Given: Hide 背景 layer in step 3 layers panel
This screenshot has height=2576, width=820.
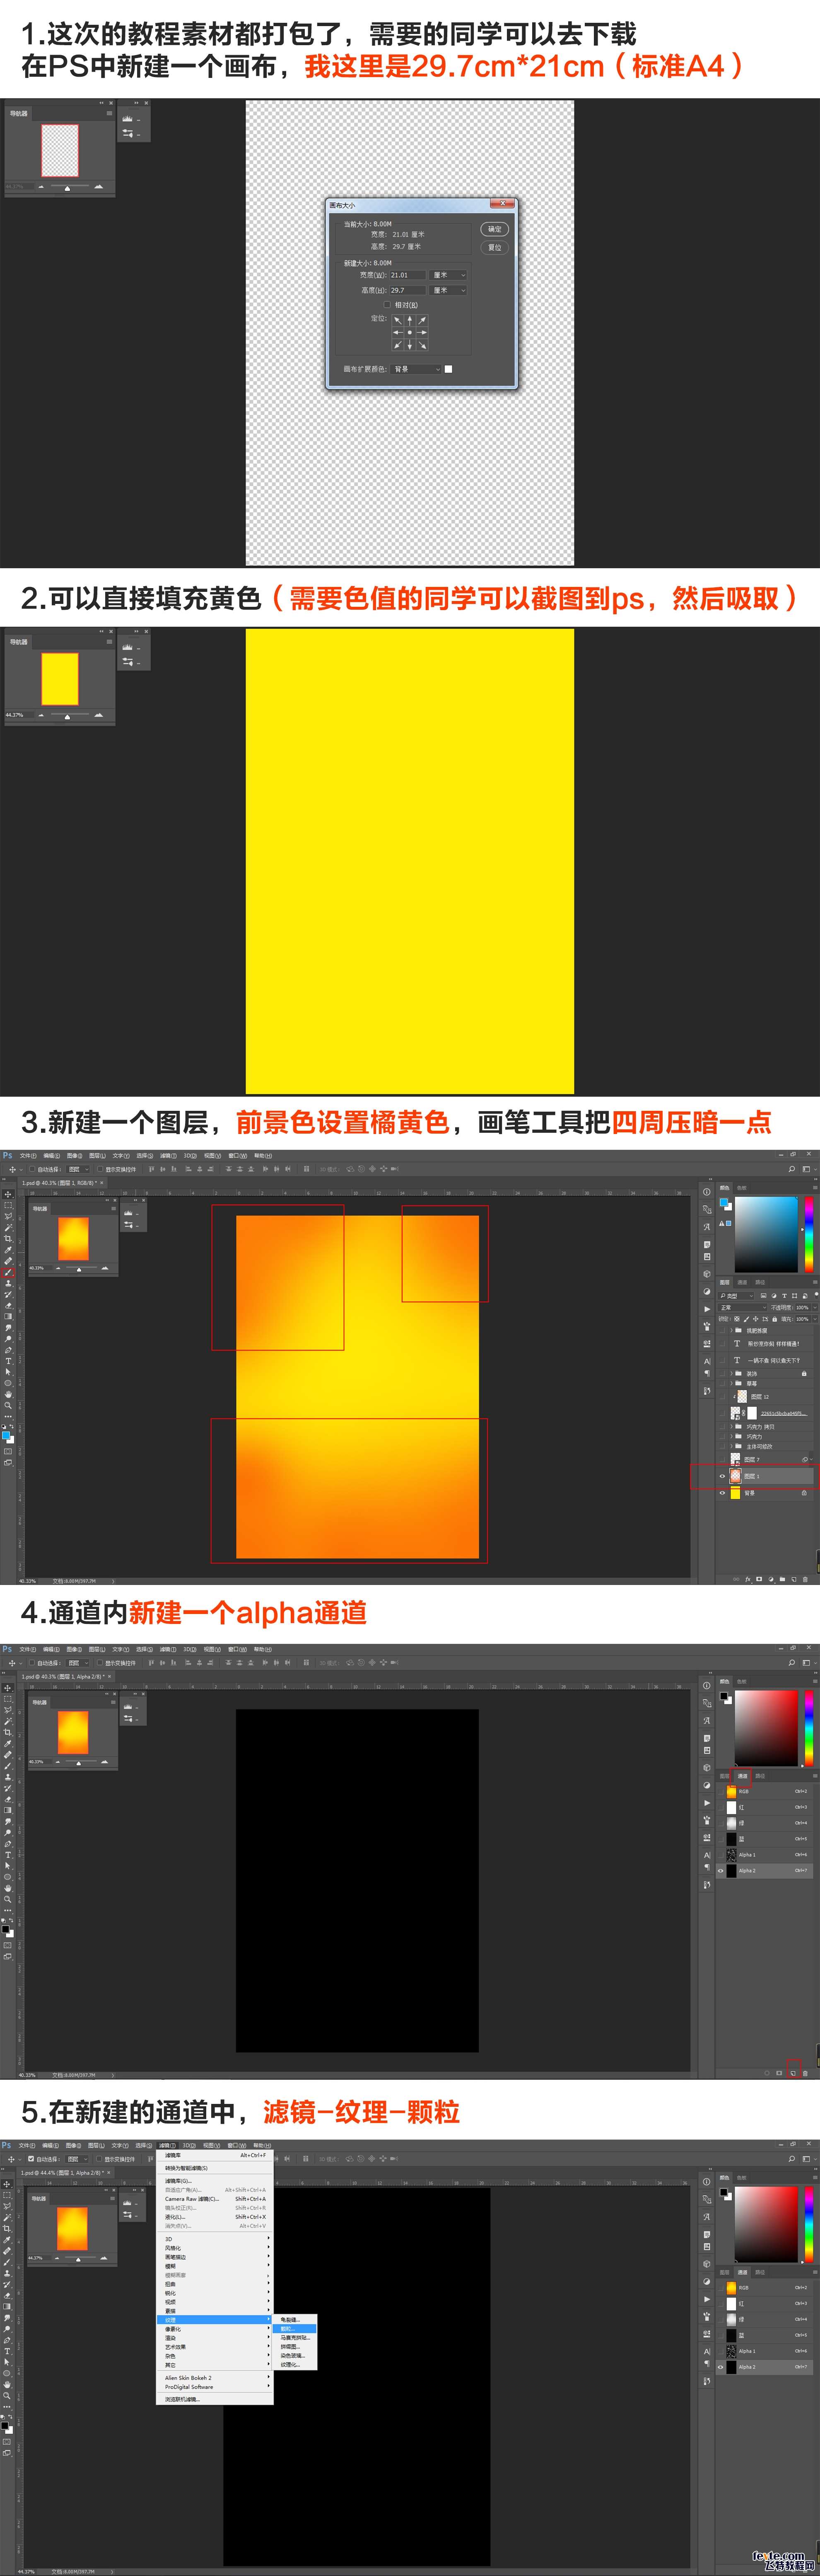Looking at the screenshot, I should click(722, 1493).
